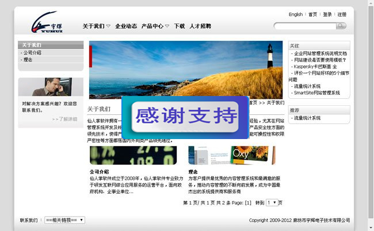Open 企业网站管理系统说明文档 article

tap(320, 53)
